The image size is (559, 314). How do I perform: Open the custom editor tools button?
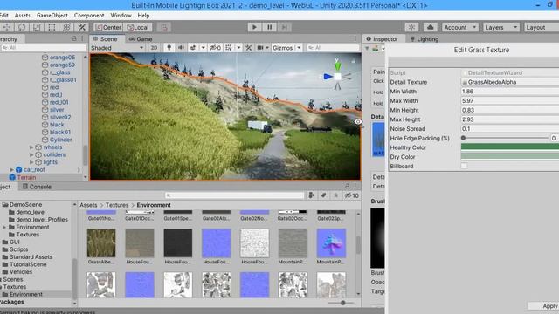click(81, 27)
